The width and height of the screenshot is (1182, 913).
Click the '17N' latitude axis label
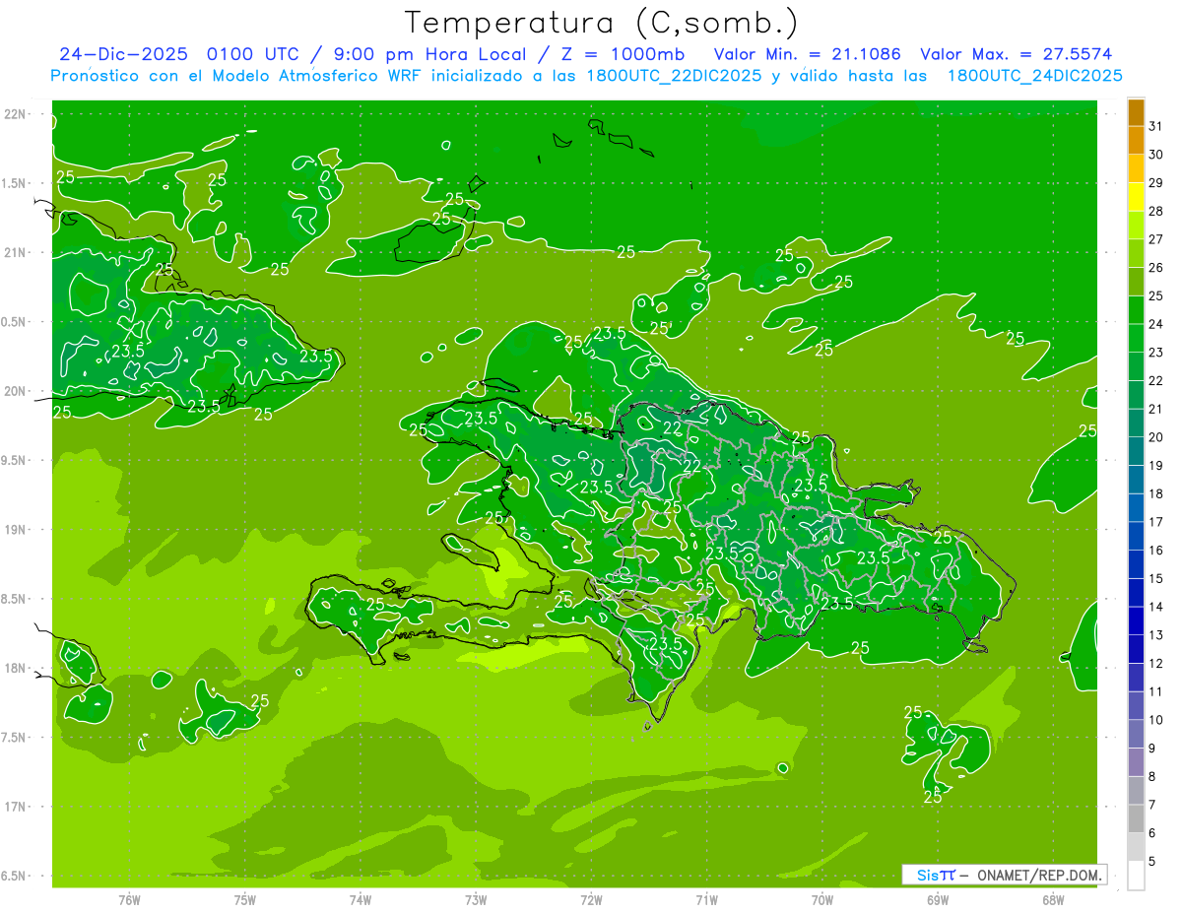point(16,807)
